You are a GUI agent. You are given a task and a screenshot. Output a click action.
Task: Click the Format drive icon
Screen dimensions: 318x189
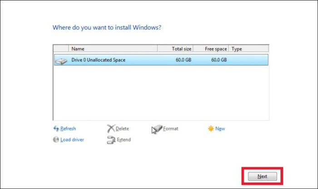157,129
